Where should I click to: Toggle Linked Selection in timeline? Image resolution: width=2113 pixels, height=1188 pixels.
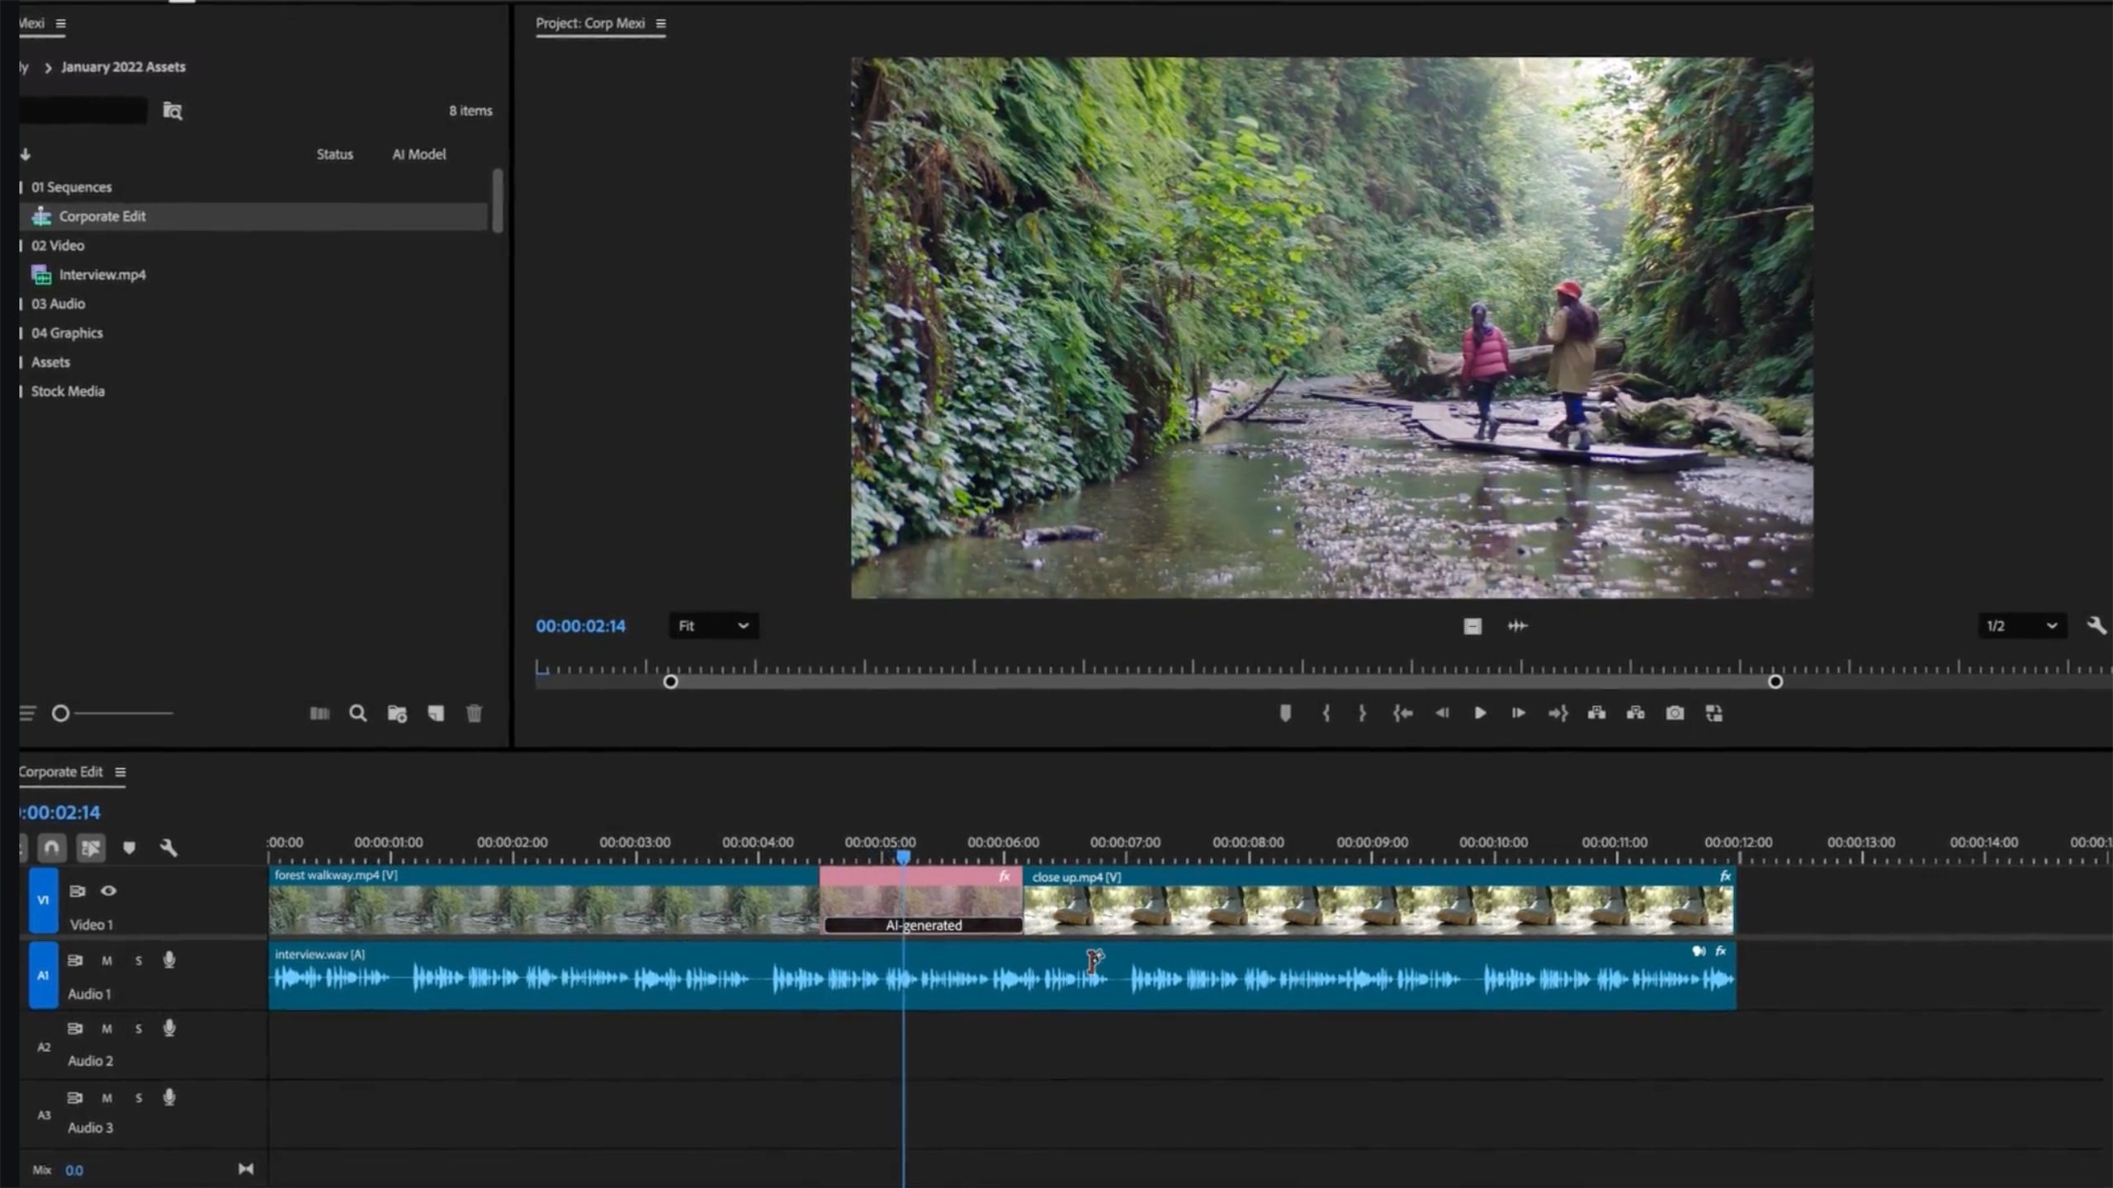point(91,848)
